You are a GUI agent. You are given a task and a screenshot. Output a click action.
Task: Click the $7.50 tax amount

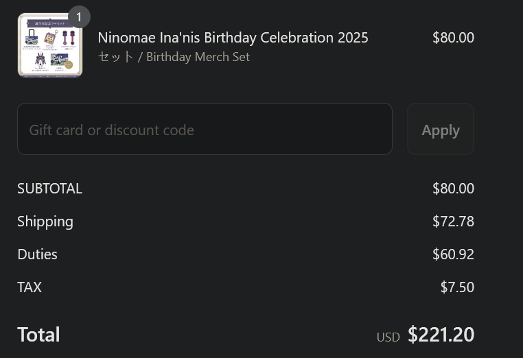457,287
